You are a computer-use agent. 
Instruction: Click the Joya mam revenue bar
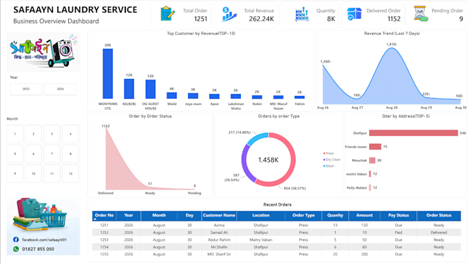(x=193, y=96)
